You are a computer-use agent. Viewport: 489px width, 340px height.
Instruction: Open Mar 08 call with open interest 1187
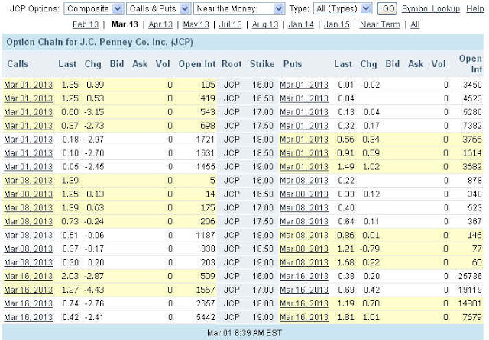pos(28,235)
